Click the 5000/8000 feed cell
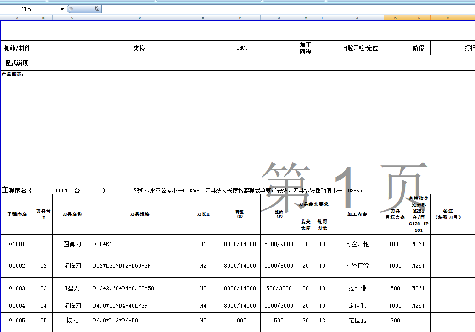 (x=279, y=265)
